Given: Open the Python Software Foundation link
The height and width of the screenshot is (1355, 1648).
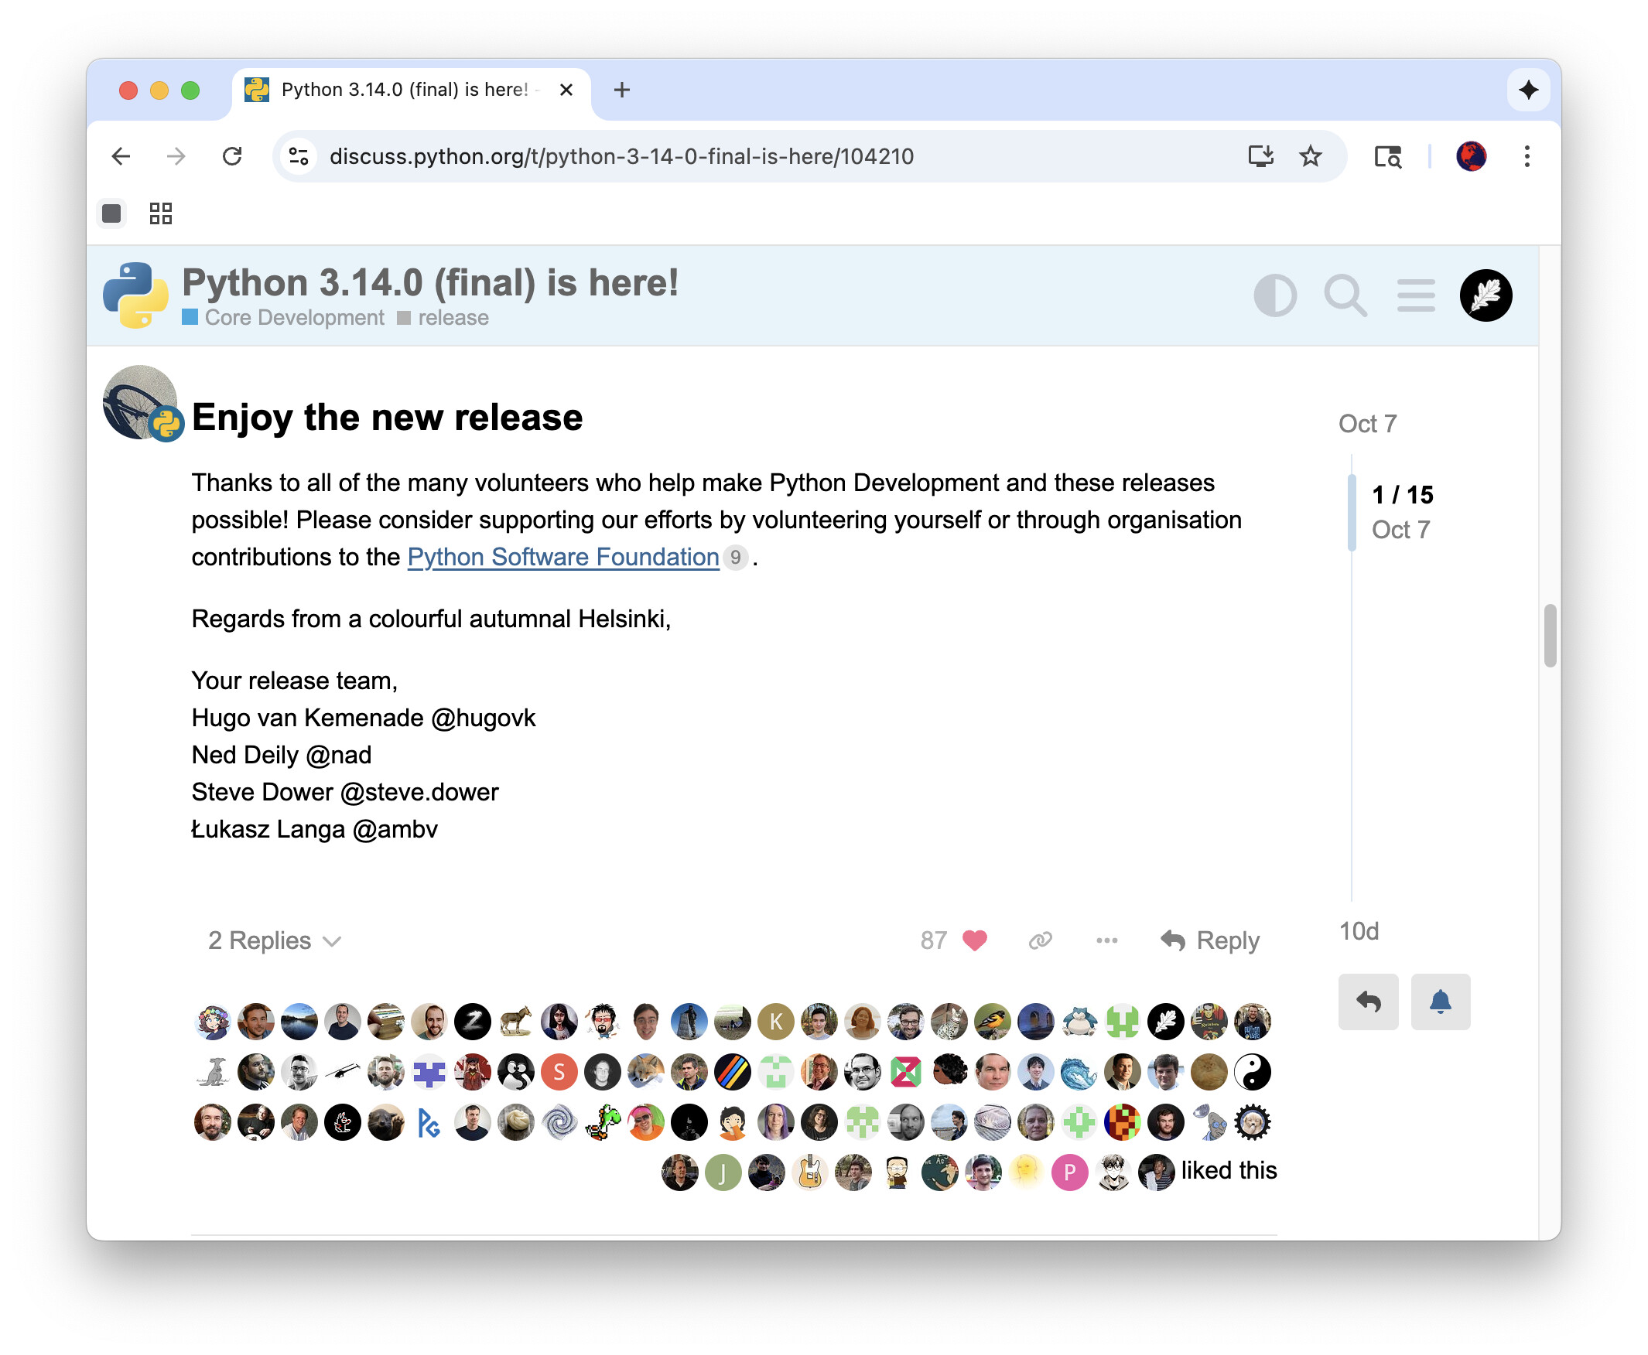Looking at the screenshot, I should point(562,557).
